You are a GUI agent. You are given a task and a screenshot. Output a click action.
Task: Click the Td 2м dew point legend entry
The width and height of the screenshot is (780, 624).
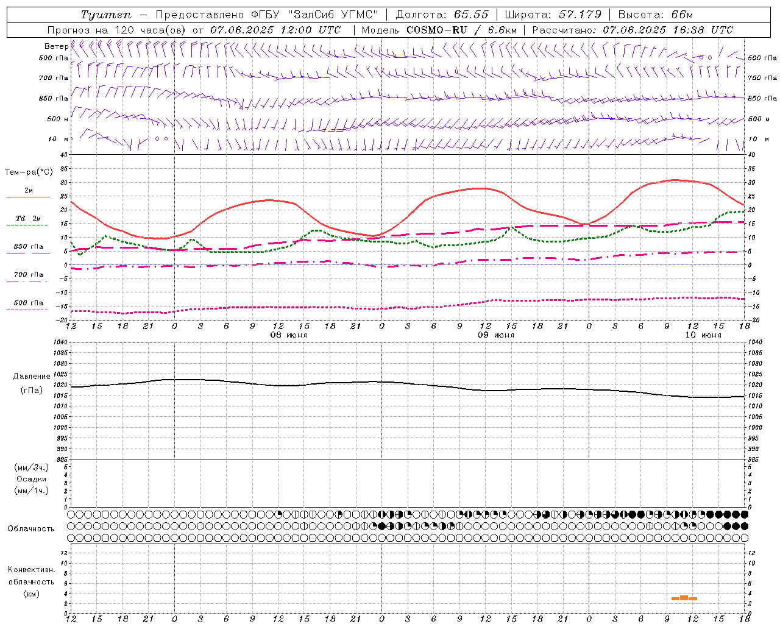point(29,218)
